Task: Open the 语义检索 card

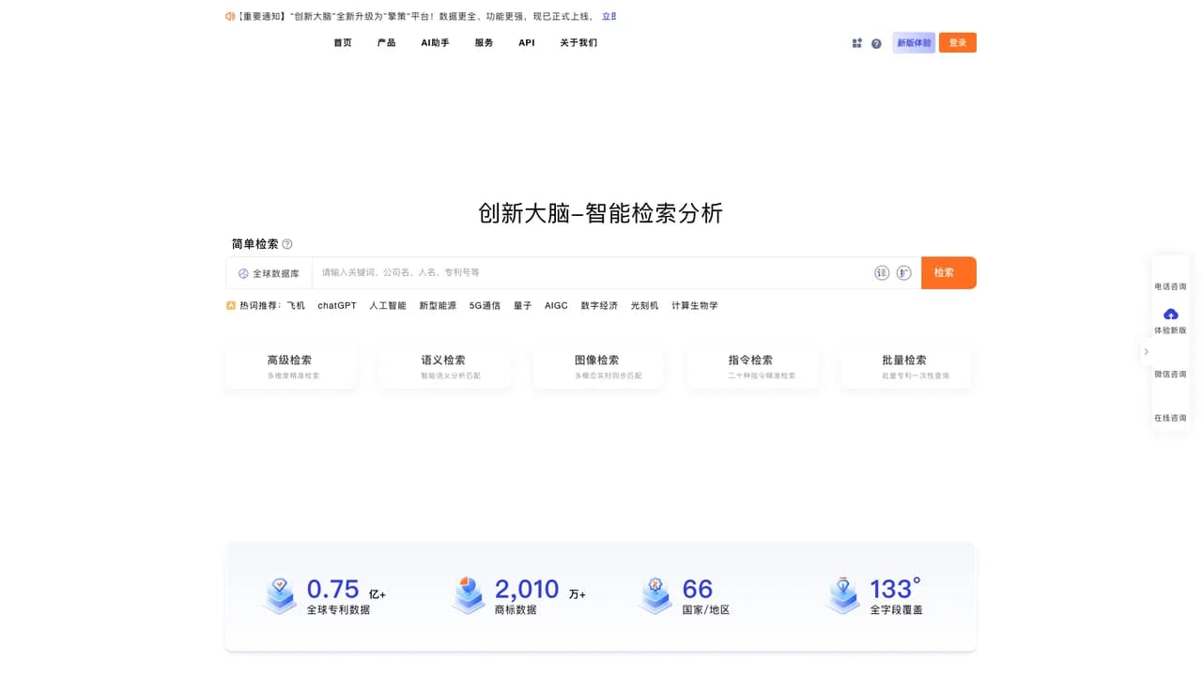Action: pyautogui.click(x=445, y=366)
